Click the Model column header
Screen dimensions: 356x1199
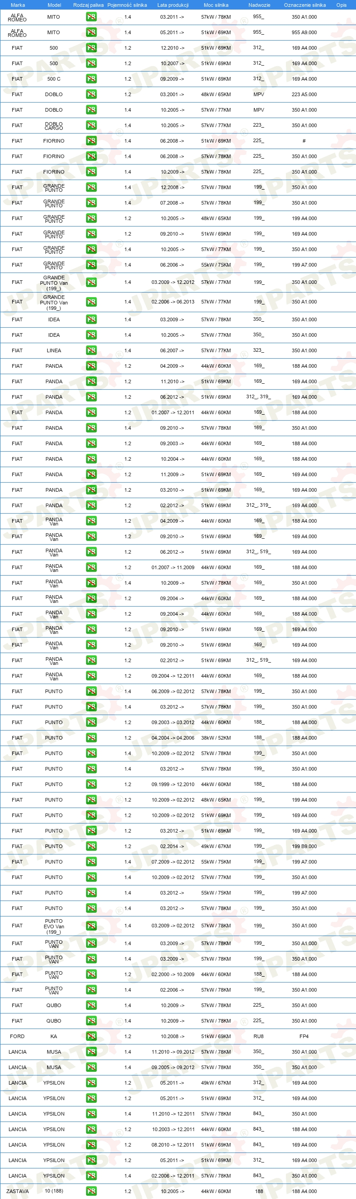(x=54, y=5)
